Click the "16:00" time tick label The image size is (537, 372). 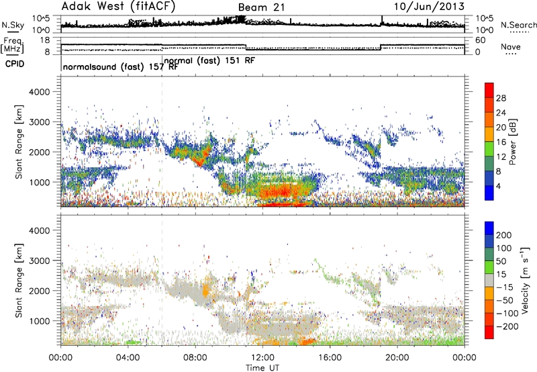pyautogui.click(x=330, y=358)
